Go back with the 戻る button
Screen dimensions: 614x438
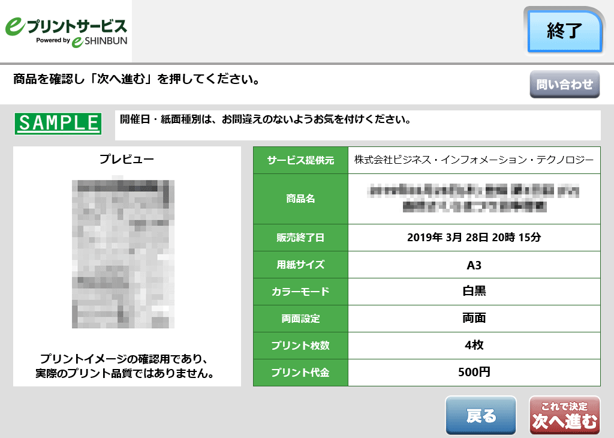pos(481,416)
